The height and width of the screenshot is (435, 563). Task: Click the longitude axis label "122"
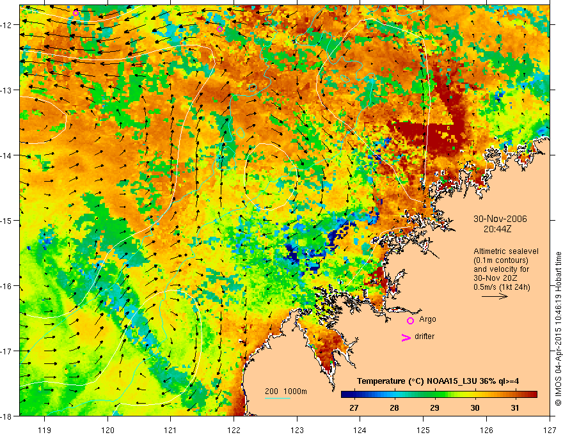(234, 430)
